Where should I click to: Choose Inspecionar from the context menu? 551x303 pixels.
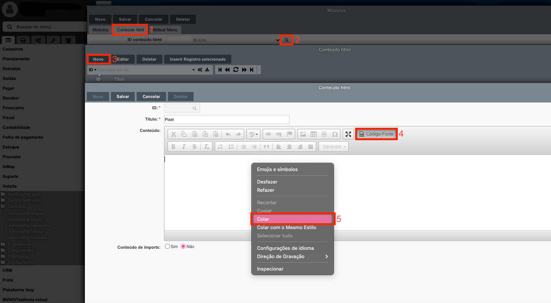coord(292,269)
